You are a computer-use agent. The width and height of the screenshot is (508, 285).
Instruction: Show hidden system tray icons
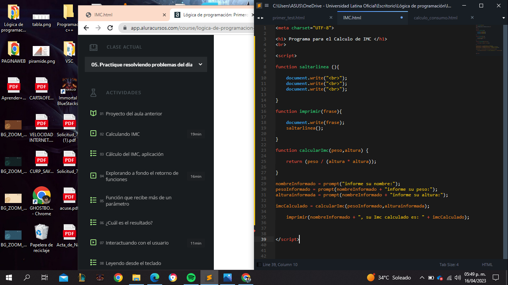pos(422,278)
